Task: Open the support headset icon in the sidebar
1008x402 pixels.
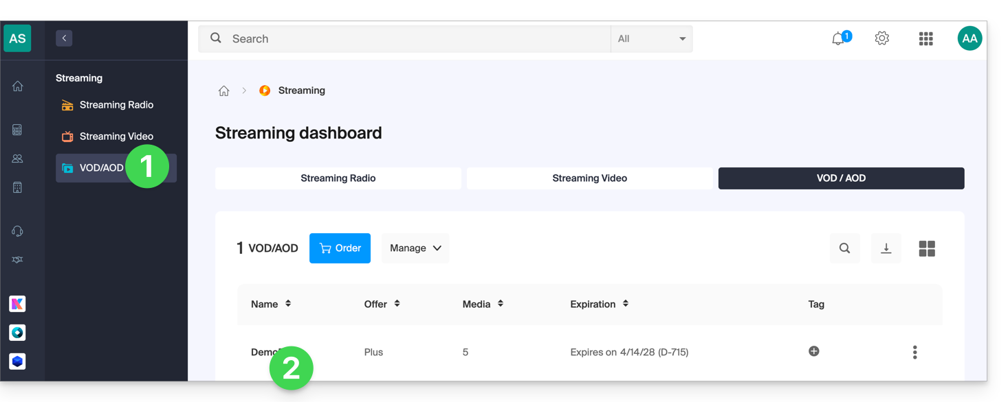Action: pos(17,231)
